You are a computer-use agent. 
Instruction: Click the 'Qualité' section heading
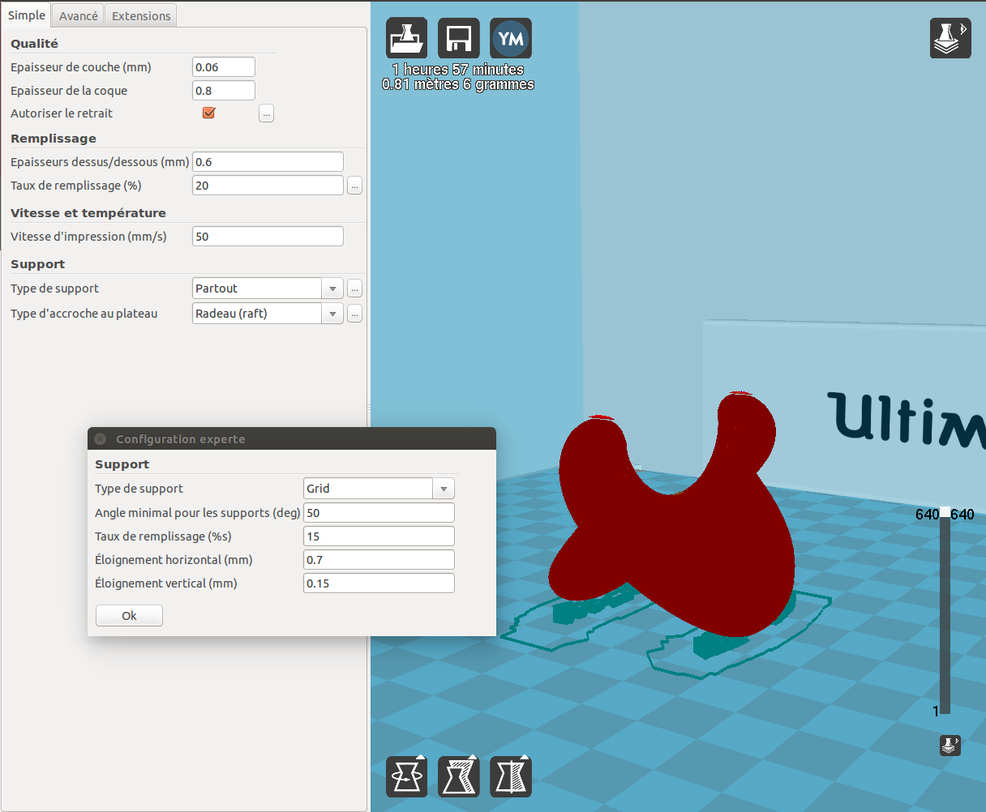coord(34,44)
